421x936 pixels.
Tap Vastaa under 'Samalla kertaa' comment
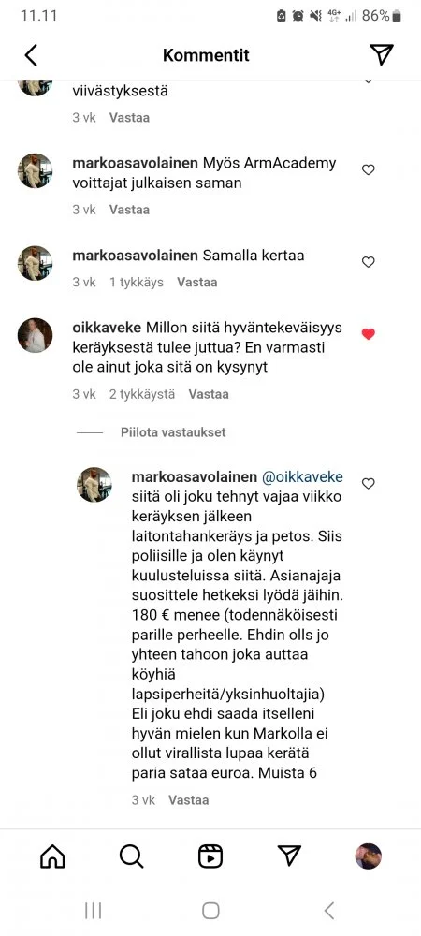point(196,283)
